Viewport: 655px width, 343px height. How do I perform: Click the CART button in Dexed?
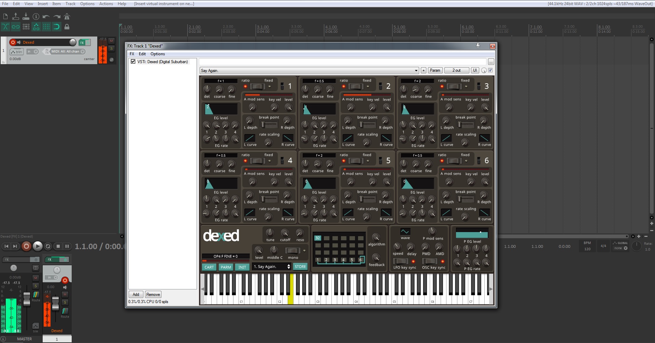(209, 267)
